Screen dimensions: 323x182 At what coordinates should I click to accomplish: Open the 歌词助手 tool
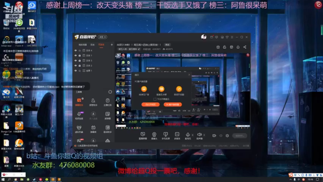click(x=107, y=129)
